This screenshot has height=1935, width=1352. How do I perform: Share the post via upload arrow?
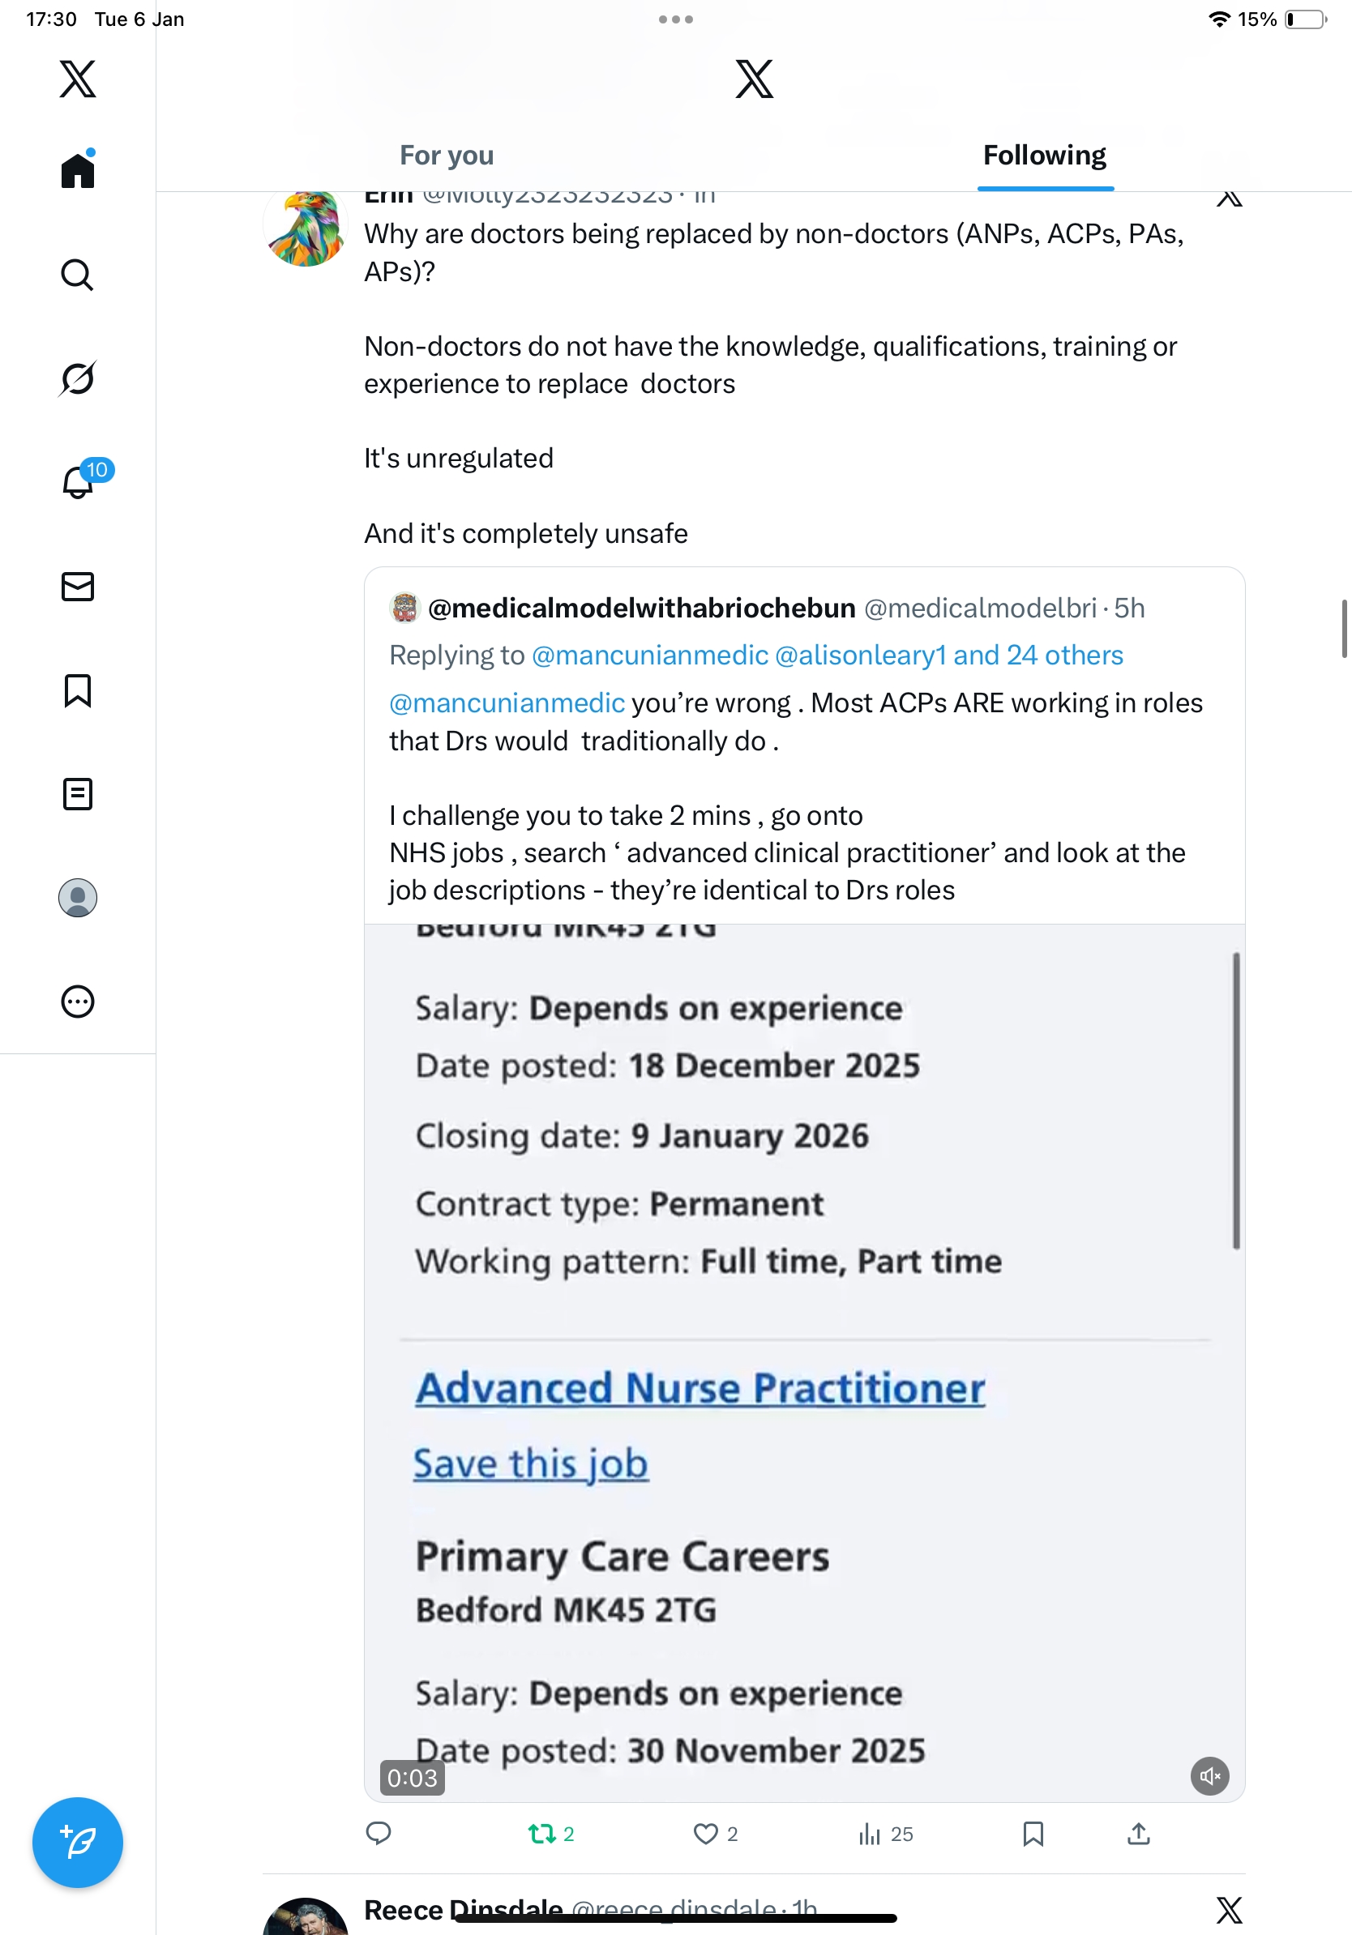(x=1138, y=1834)
